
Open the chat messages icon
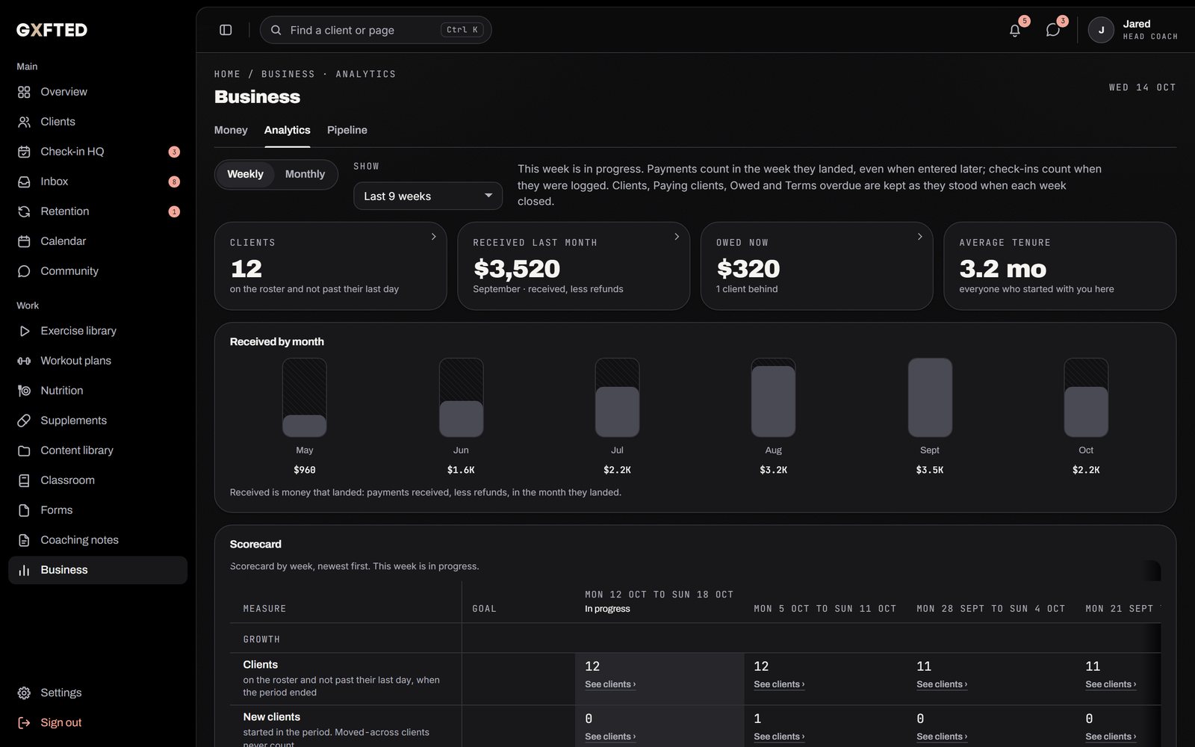(1052, 30)
